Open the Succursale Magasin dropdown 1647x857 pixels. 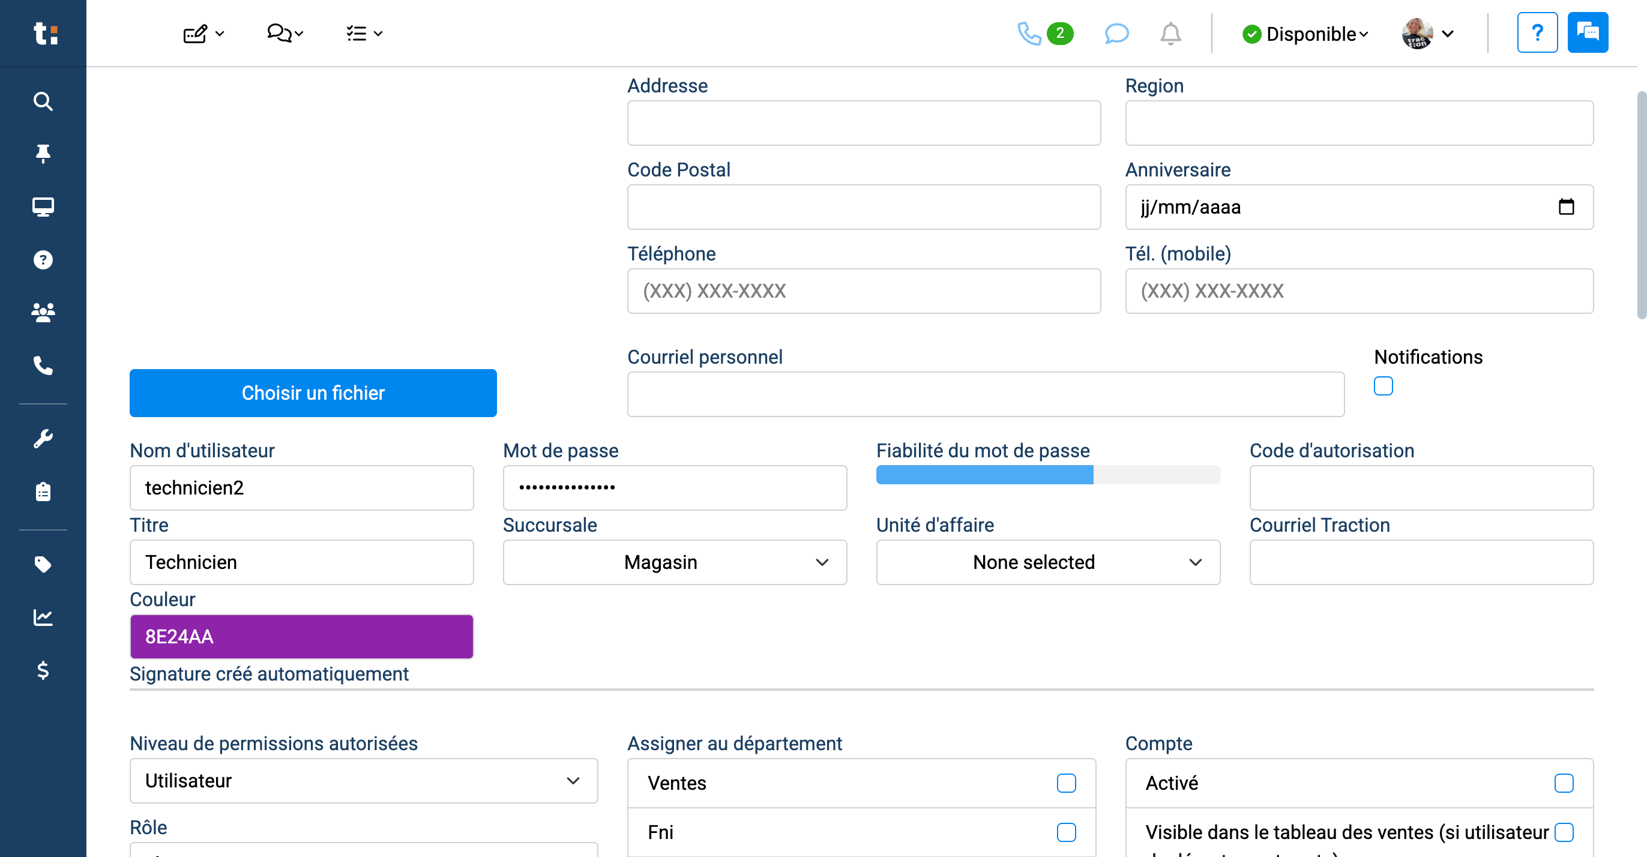pos(675,562)
